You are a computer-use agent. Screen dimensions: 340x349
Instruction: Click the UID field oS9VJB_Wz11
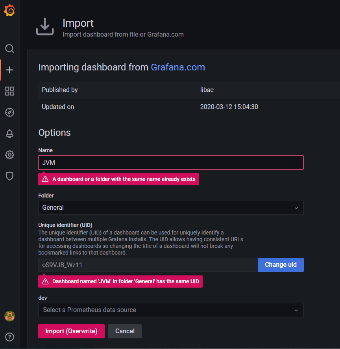click(x=148, y=265)
